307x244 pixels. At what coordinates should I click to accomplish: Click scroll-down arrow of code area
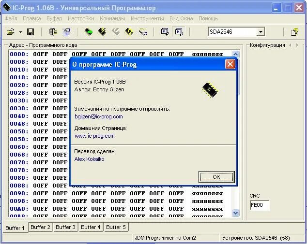(235, 213)
